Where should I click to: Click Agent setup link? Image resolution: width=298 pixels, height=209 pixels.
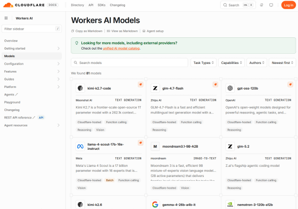[153, 31]
